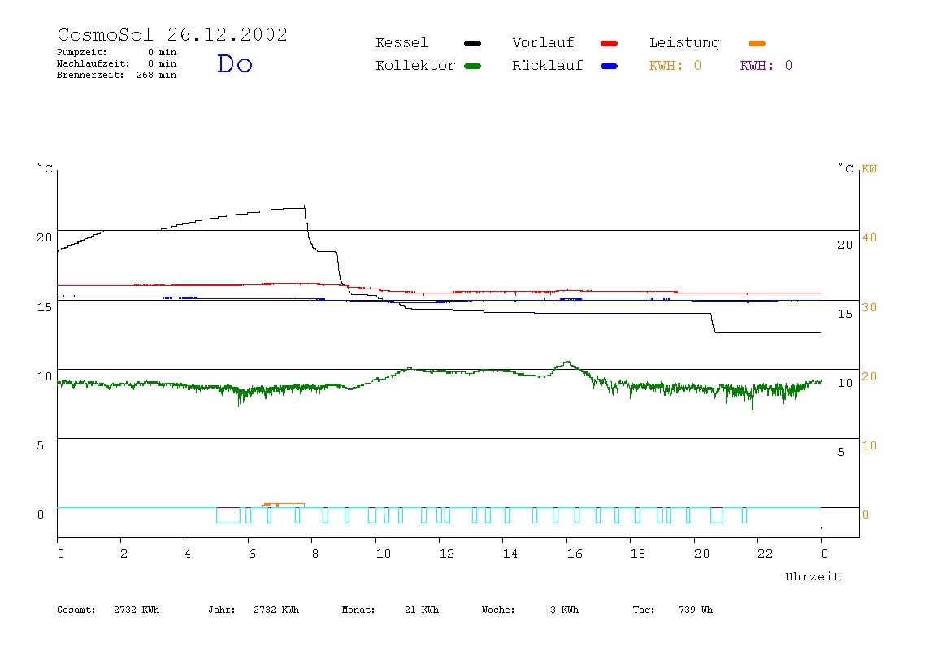Screen dimensions: 933x660
Task: Click the Brennerzeit 268 min entry
Action: [x=117, y=75]
